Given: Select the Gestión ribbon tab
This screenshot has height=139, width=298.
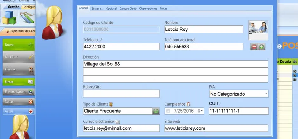Looking at the screenshot, I should (14, 7).
